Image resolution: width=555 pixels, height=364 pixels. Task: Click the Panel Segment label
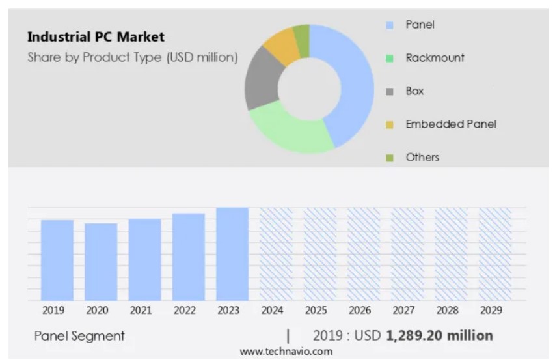click(x=79, y=336)
